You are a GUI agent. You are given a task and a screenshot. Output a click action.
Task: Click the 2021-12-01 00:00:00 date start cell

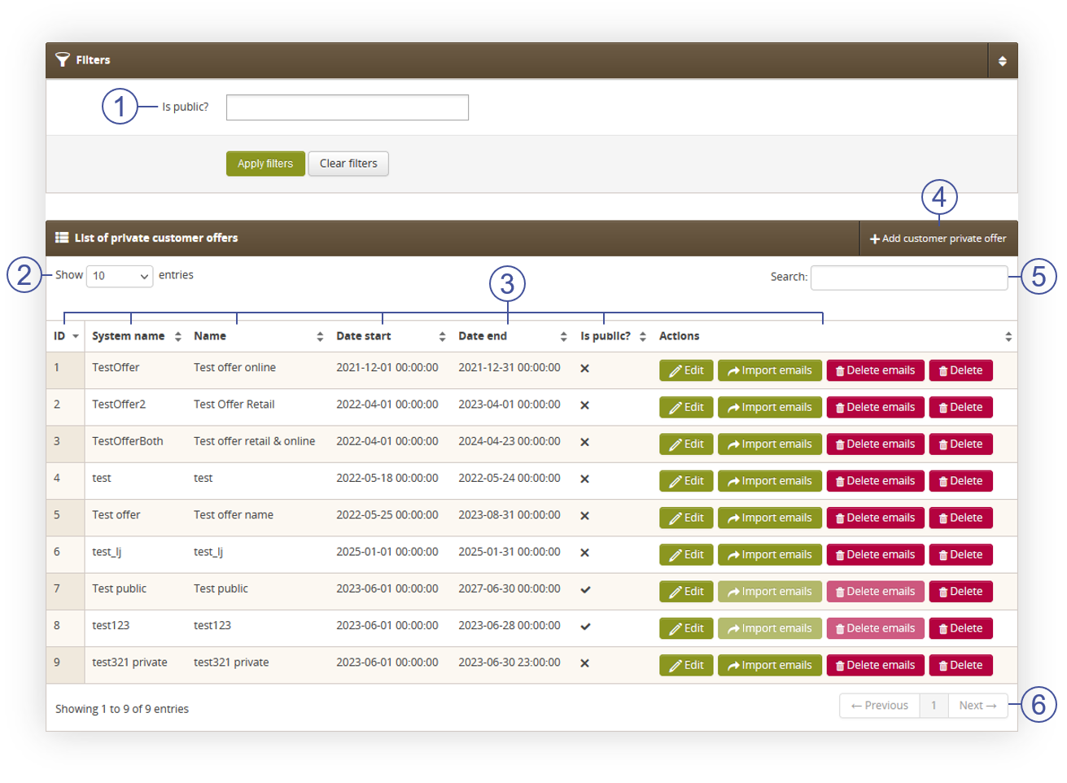pos(387,368)
